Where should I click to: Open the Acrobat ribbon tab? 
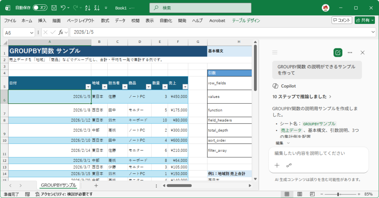[217, 21]
